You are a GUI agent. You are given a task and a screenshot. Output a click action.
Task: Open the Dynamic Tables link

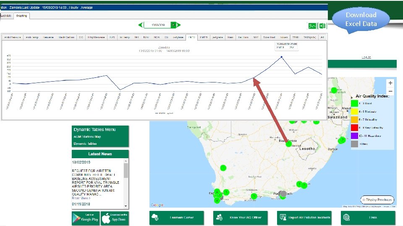click(85, 144)
